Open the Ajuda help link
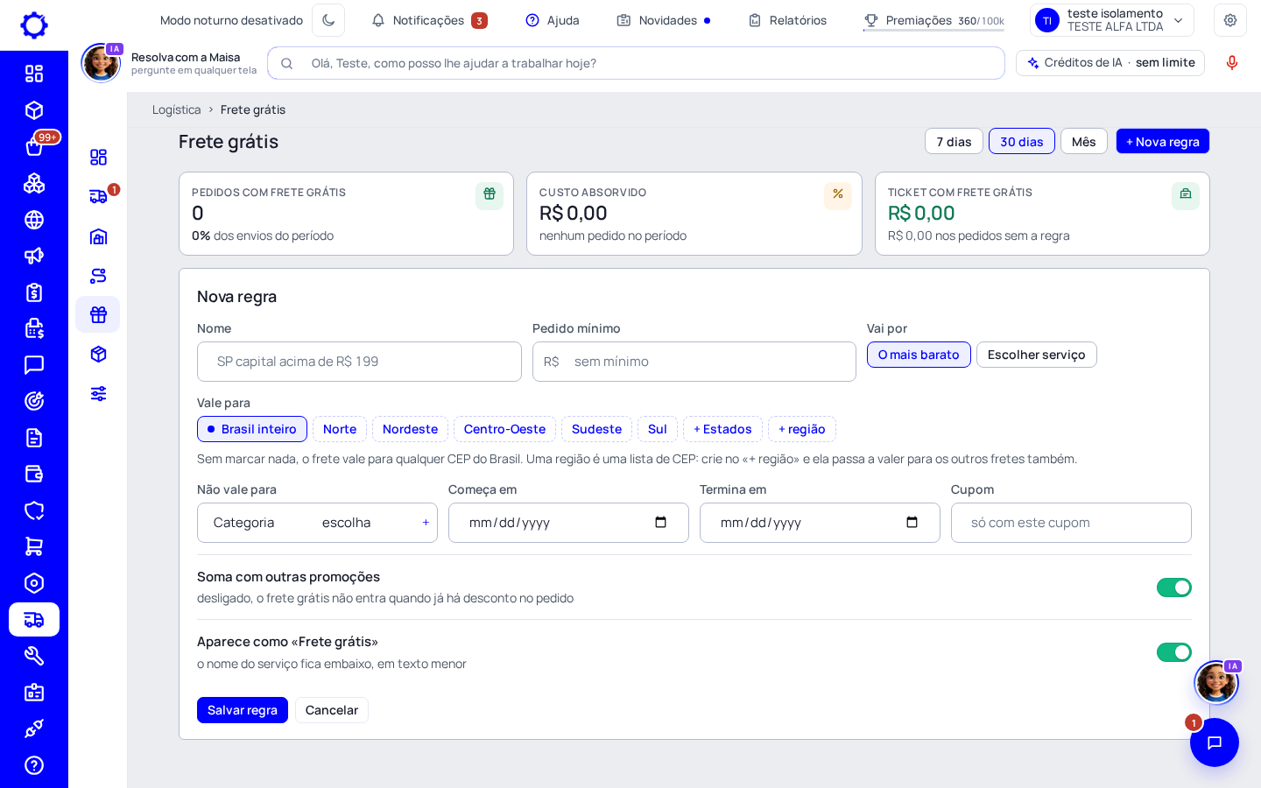This screenshot has height=788, width=1261. point(553,20)
